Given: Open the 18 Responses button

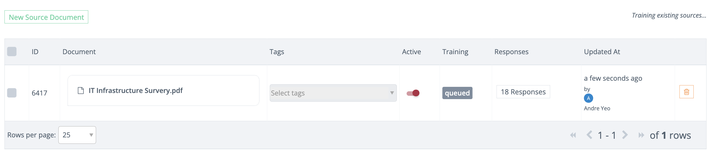Looking at the screenshot, I should [x=523, y=92].
